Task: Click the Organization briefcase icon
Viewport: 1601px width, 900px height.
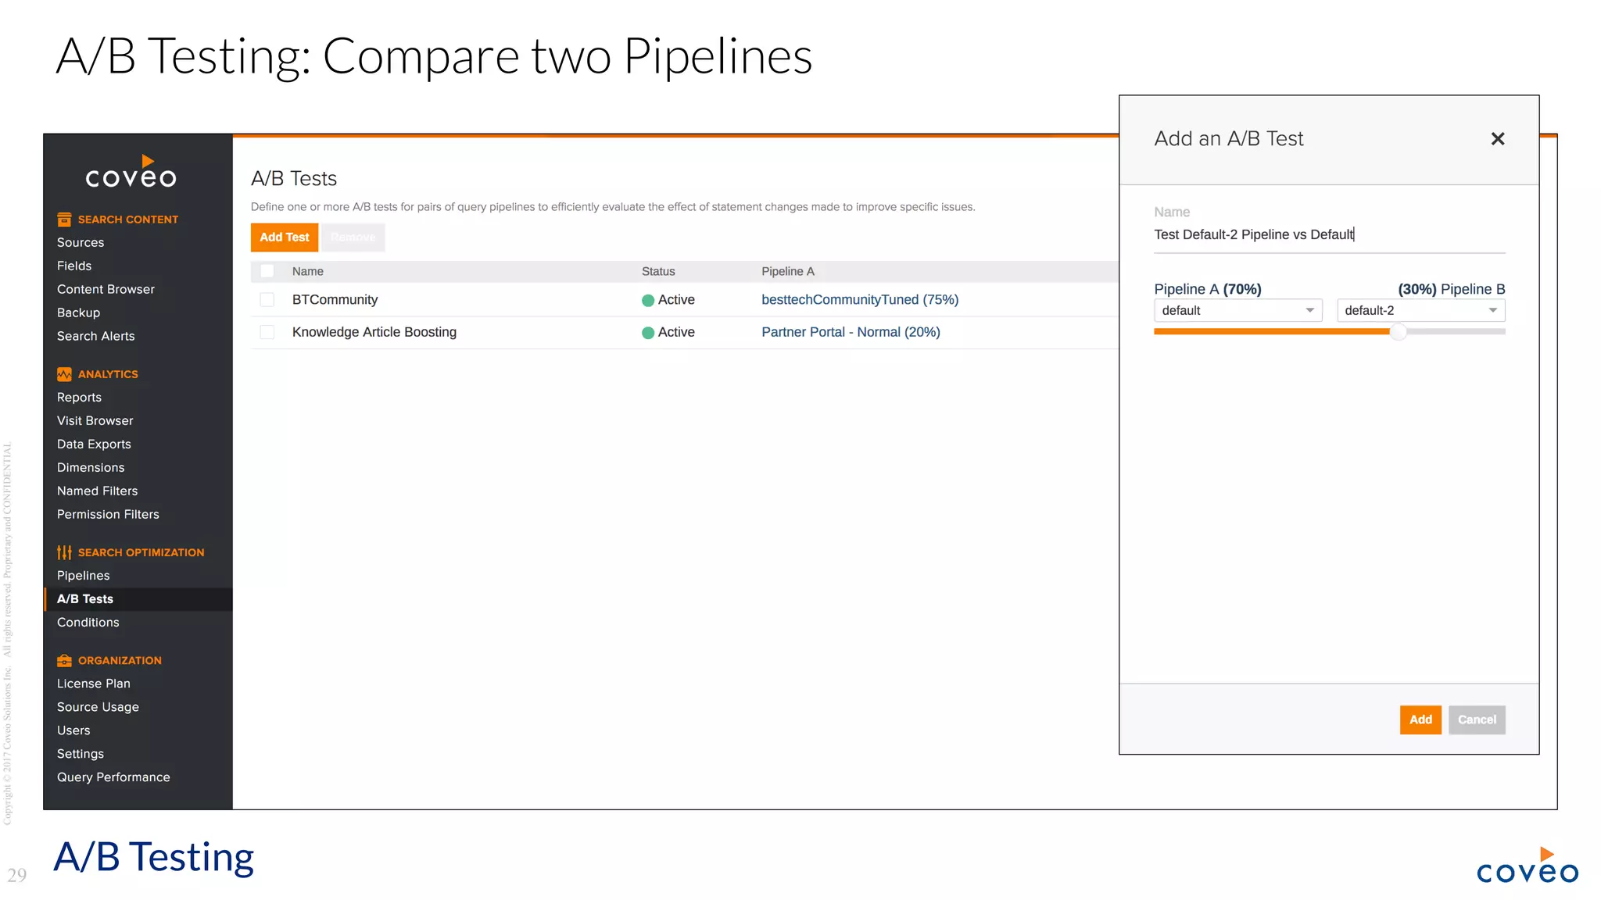Action: click(x=64, y=660)
